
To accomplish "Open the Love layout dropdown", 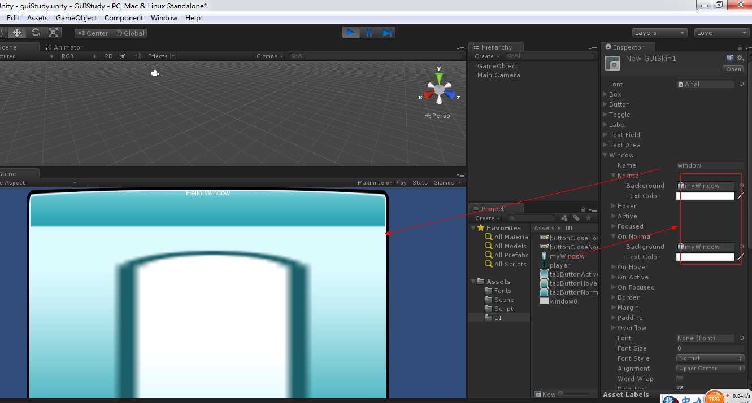I will pyautogui.click(x=721, y=33).
